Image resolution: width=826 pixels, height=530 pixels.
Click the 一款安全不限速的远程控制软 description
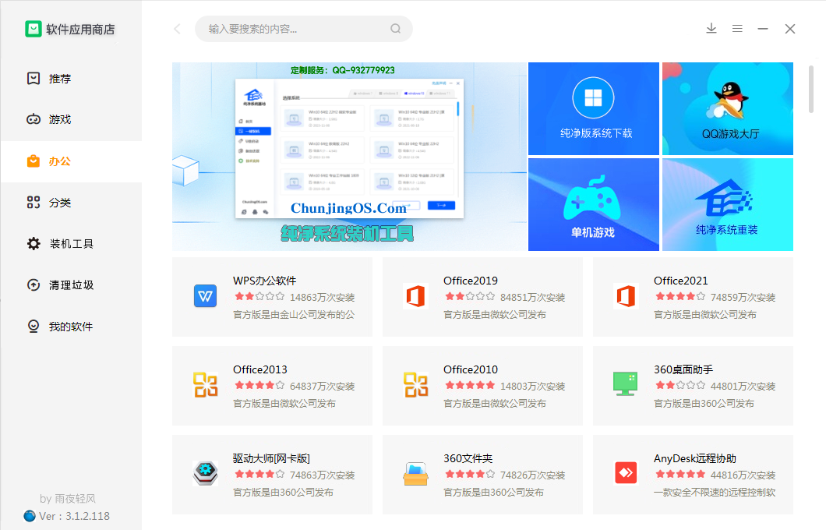715,493
